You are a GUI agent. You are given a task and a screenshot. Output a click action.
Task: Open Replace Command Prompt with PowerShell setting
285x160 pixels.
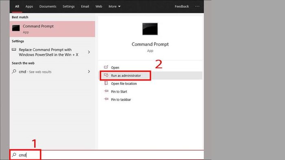(x=53, y=52)
